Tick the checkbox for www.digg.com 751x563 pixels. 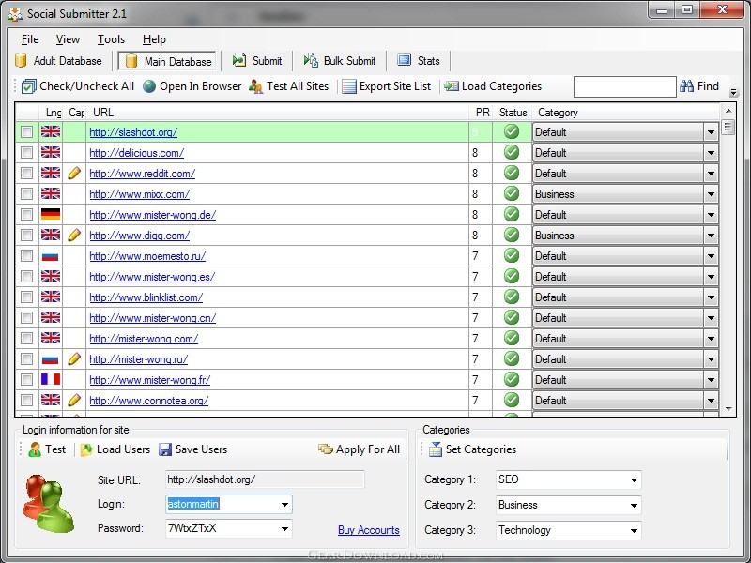(27, 236)
